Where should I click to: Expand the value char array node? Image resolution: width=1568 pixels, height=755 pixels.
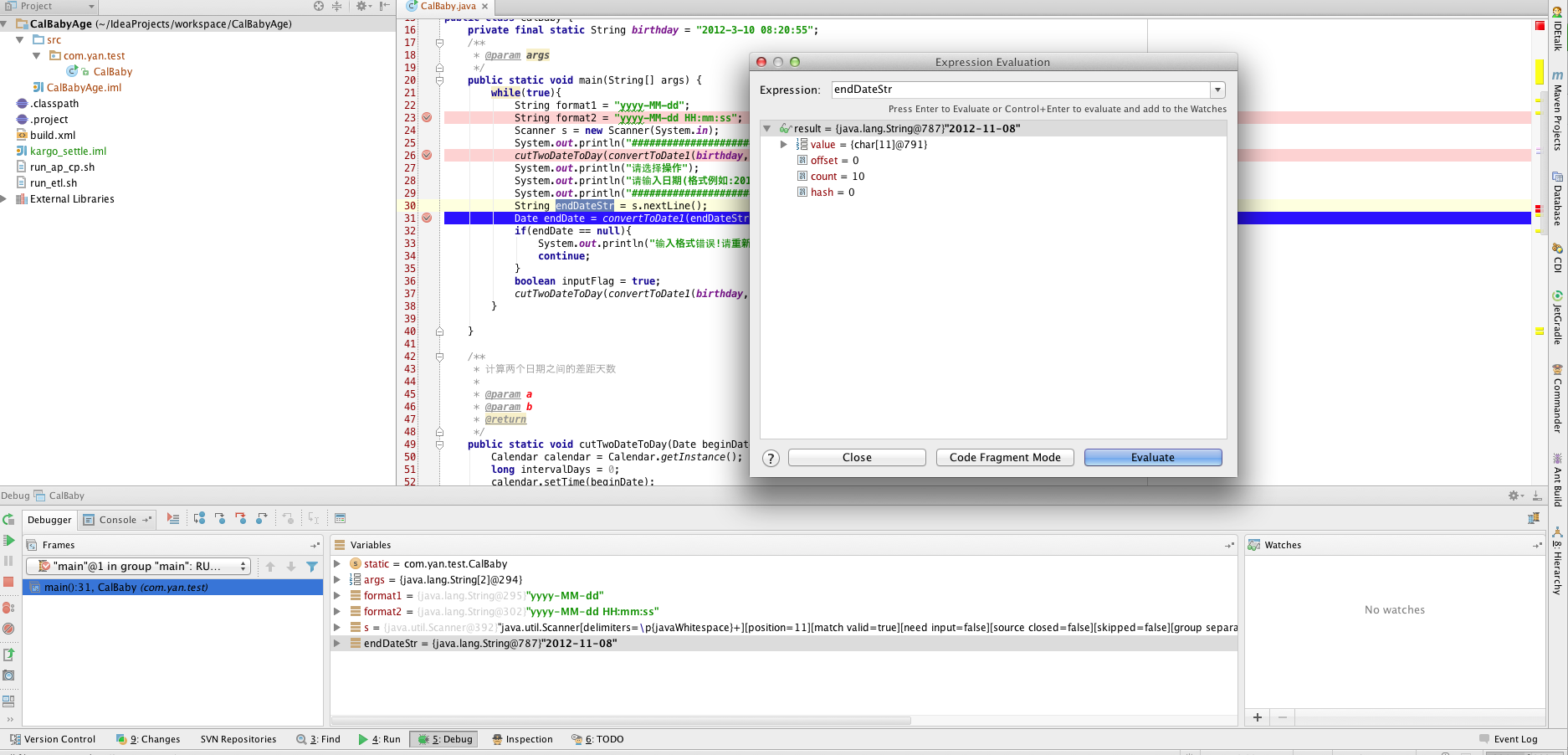pyautogui.click(x=784, y=145)
